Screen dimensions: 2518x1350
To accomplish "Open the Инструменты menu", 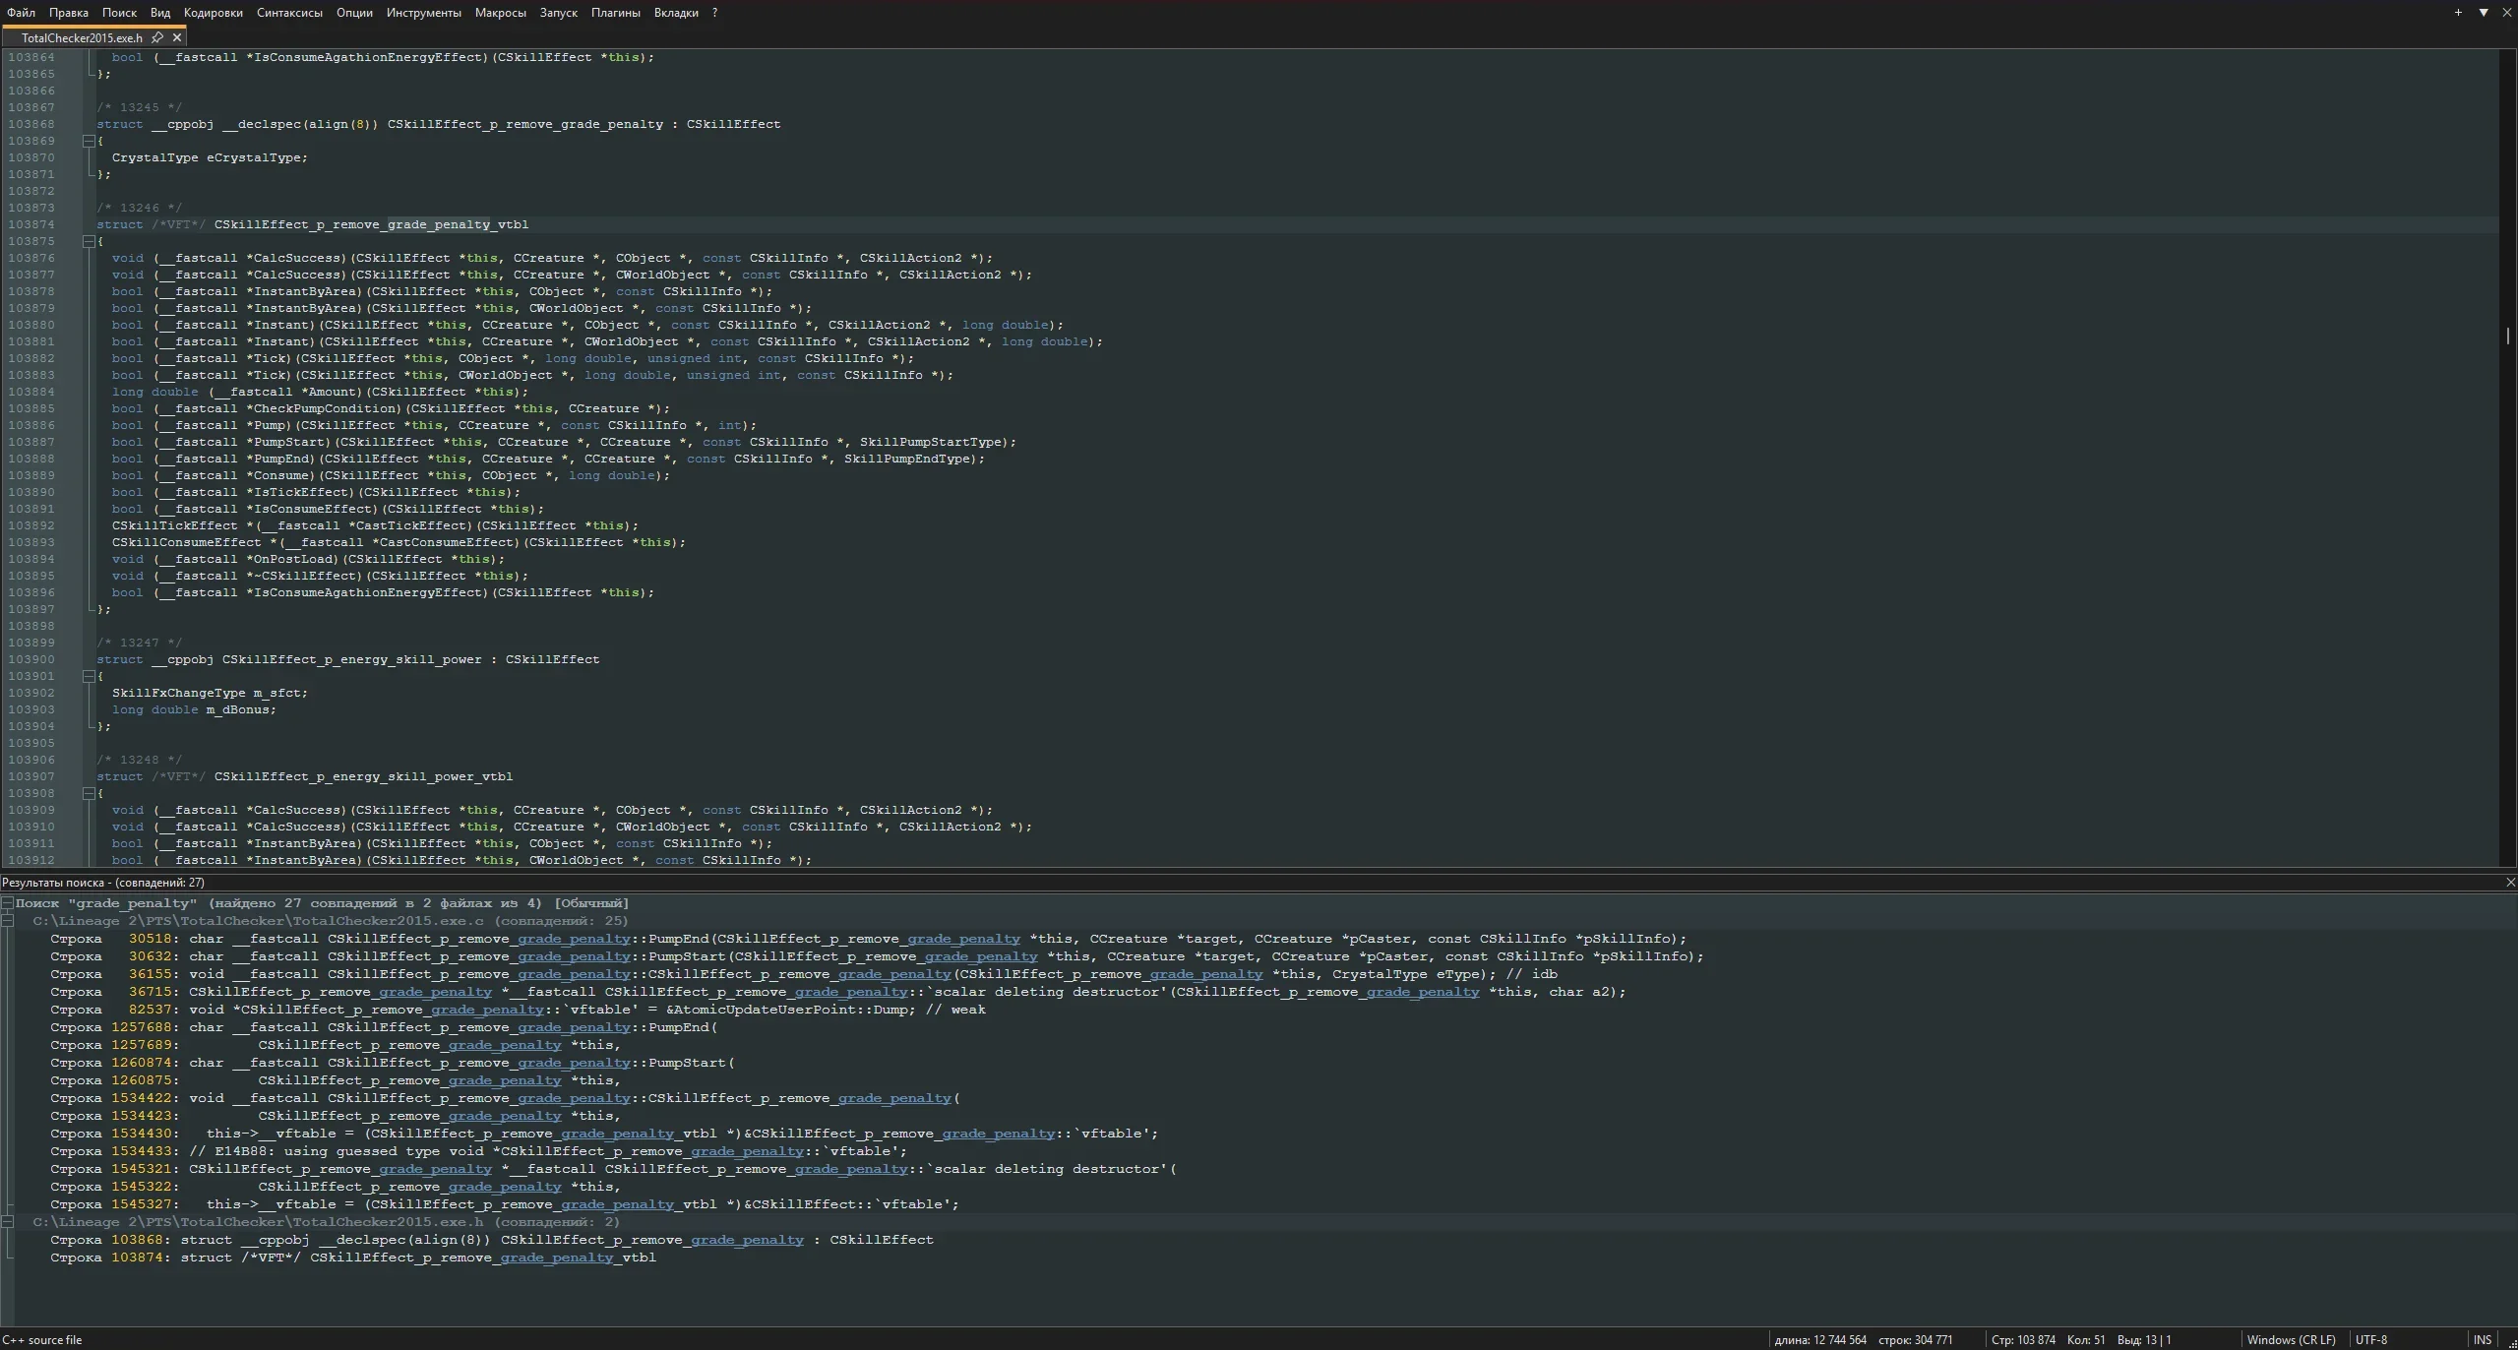I will 424,13.
